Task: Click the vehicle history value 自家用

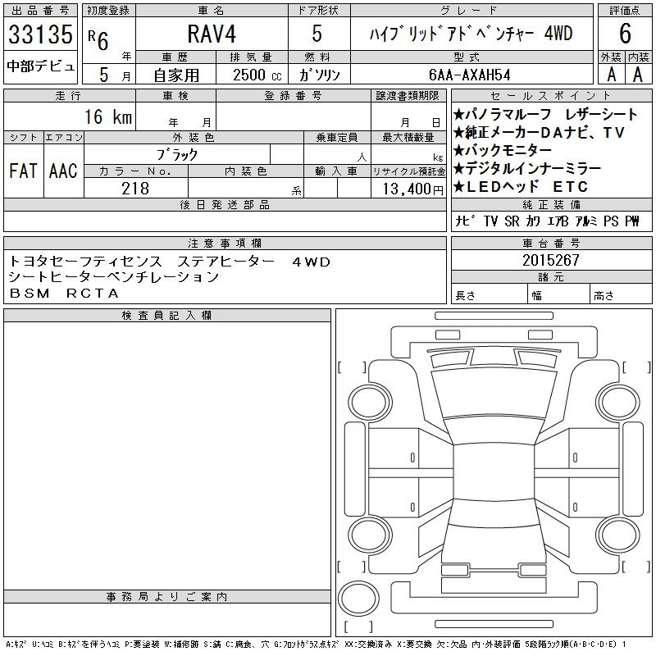Action: point(176,75)
